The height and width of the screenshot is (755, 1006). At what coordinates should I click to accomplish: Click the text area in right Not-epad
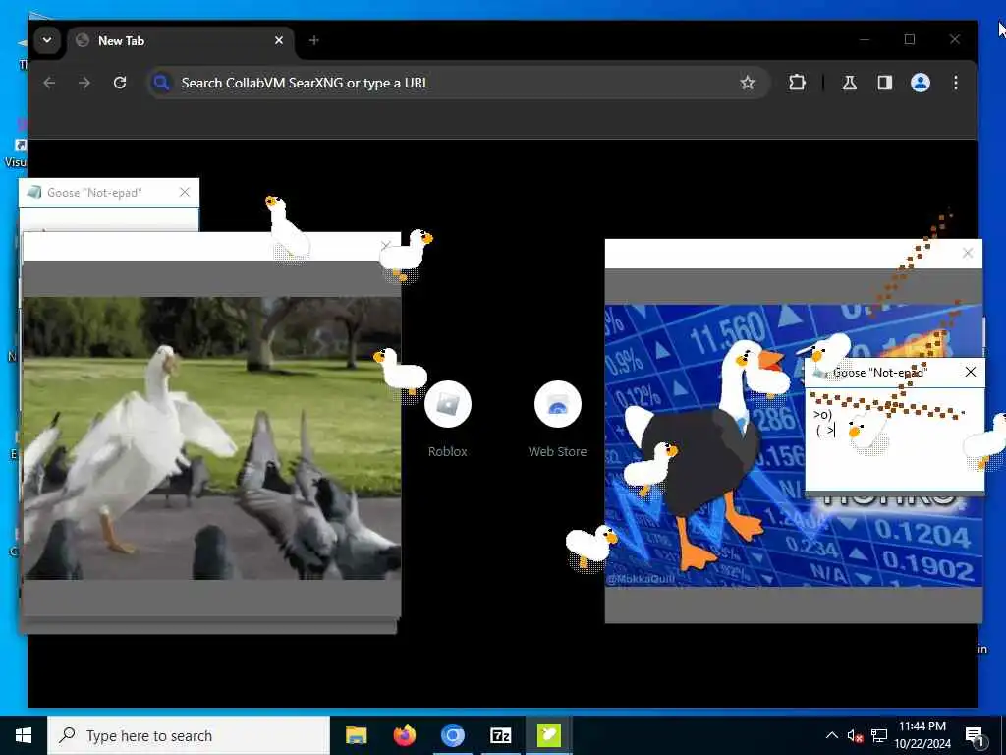point(894,439)
